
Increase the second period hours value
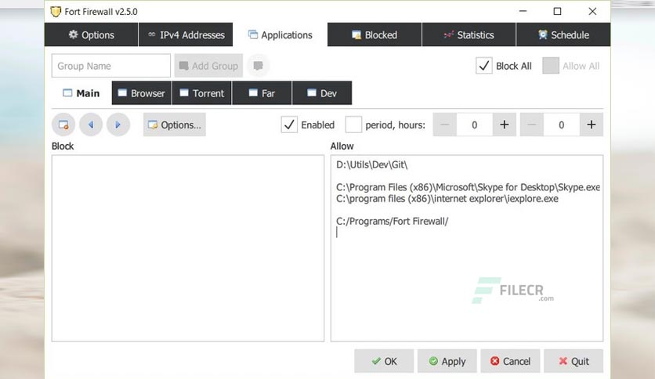[591, 125]
